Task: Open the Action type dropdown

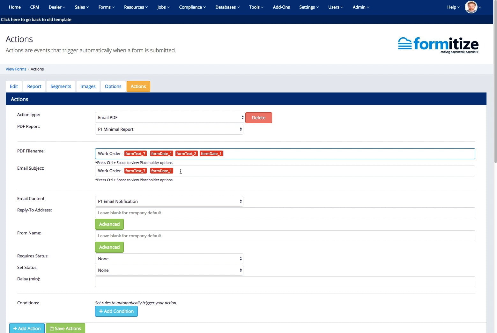Action: click(x=170, y=117)
